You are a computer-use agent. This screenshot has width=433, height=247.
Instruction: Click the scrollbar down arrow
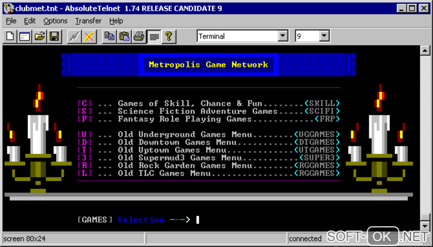coord(425,226)
